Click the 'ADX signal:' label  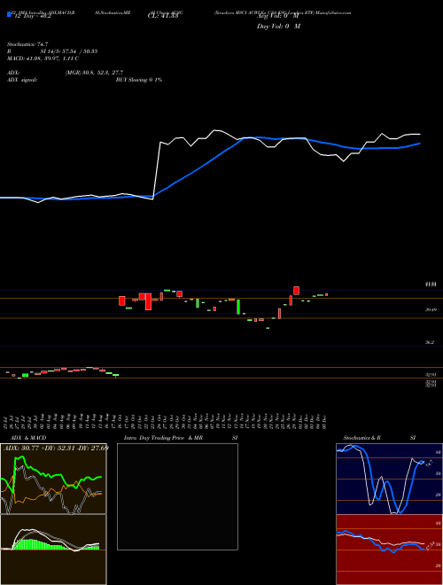pyautogui.click(x=21, y=80)
